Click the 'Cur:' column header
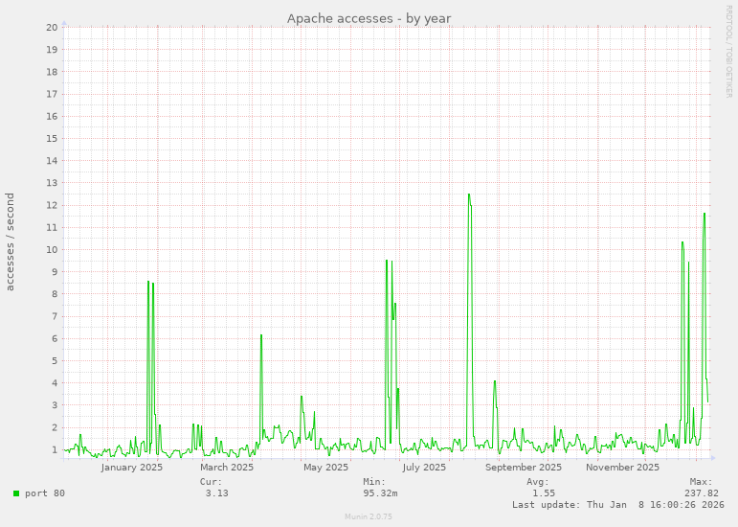The height and width of the screenshot is (527, 738). pyautogui.click(x=211, y=482)
